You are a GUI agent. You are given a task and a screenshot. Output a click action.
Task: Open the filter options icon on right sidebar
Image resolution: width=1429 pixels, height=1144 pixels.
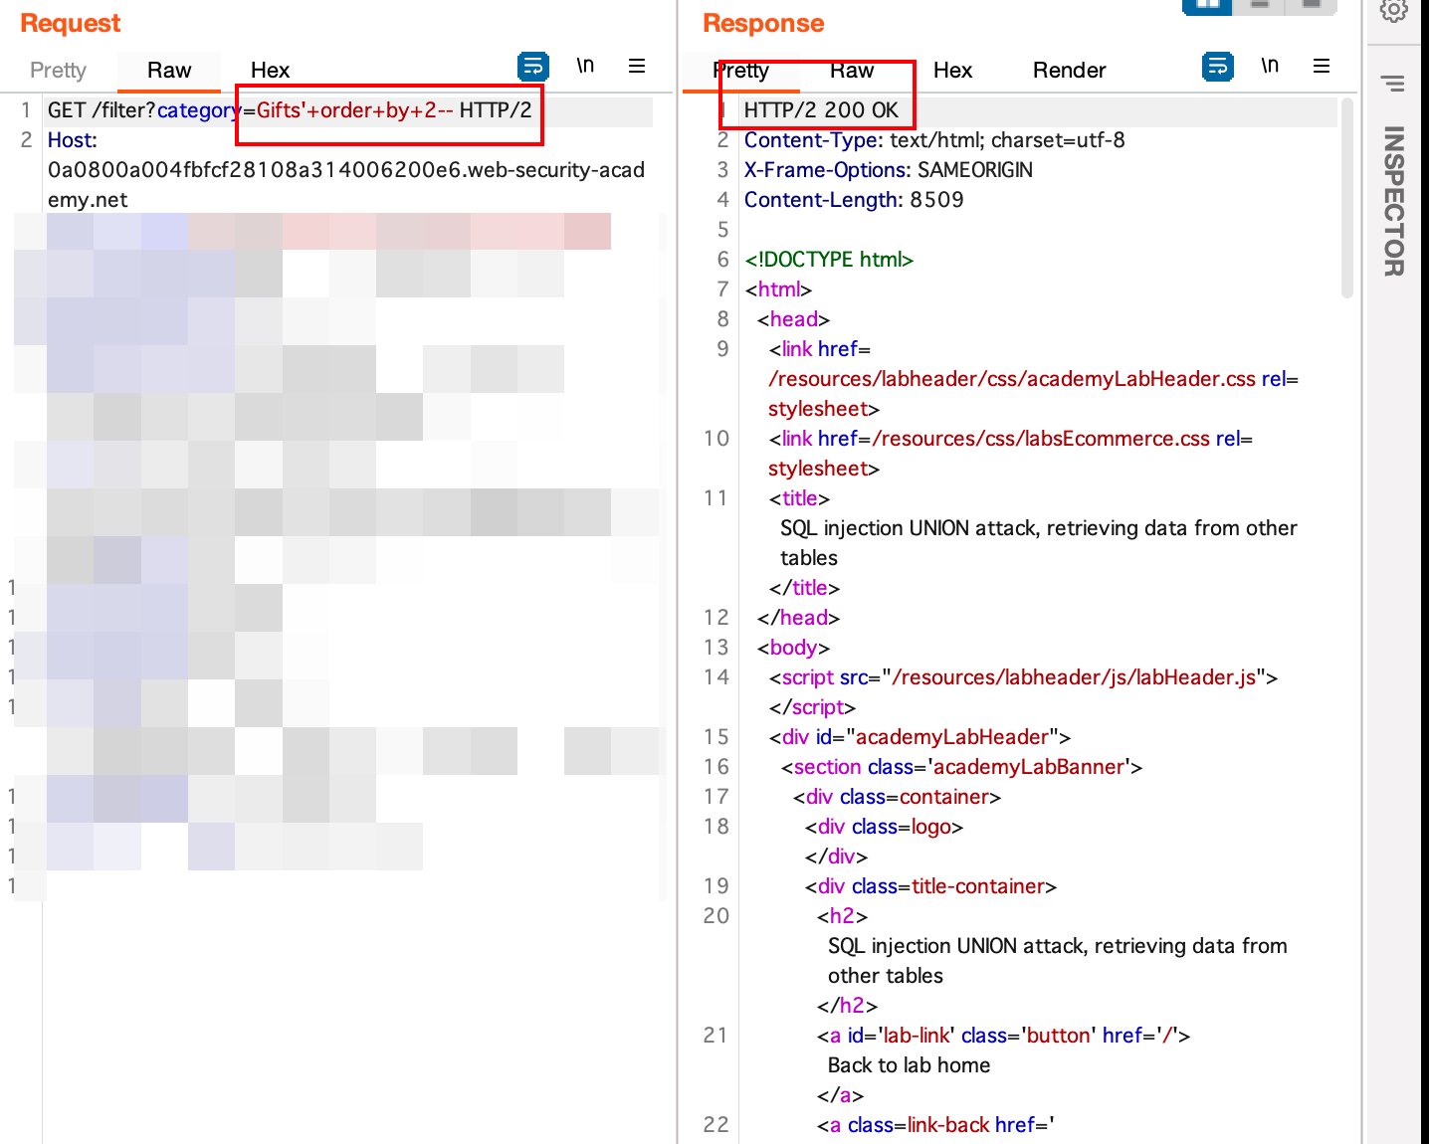pyautogui.click(x=1393, y=84)
